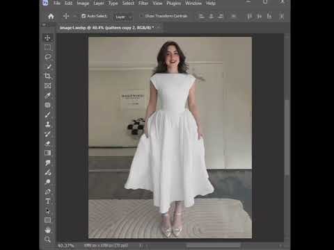This screenshot has height=250, width=334.
Task: Select the Gradient tool
Action: (47, 153)
